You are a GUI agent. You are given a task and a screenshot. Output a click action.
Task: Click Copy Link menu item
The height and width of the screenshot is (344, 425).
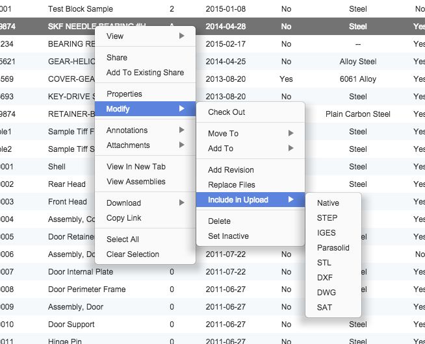[x=124, y=218]
